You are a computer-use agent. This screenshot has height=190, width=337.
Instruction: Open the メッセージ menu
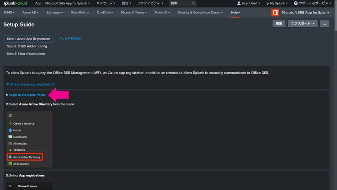(x=106, y=3)
